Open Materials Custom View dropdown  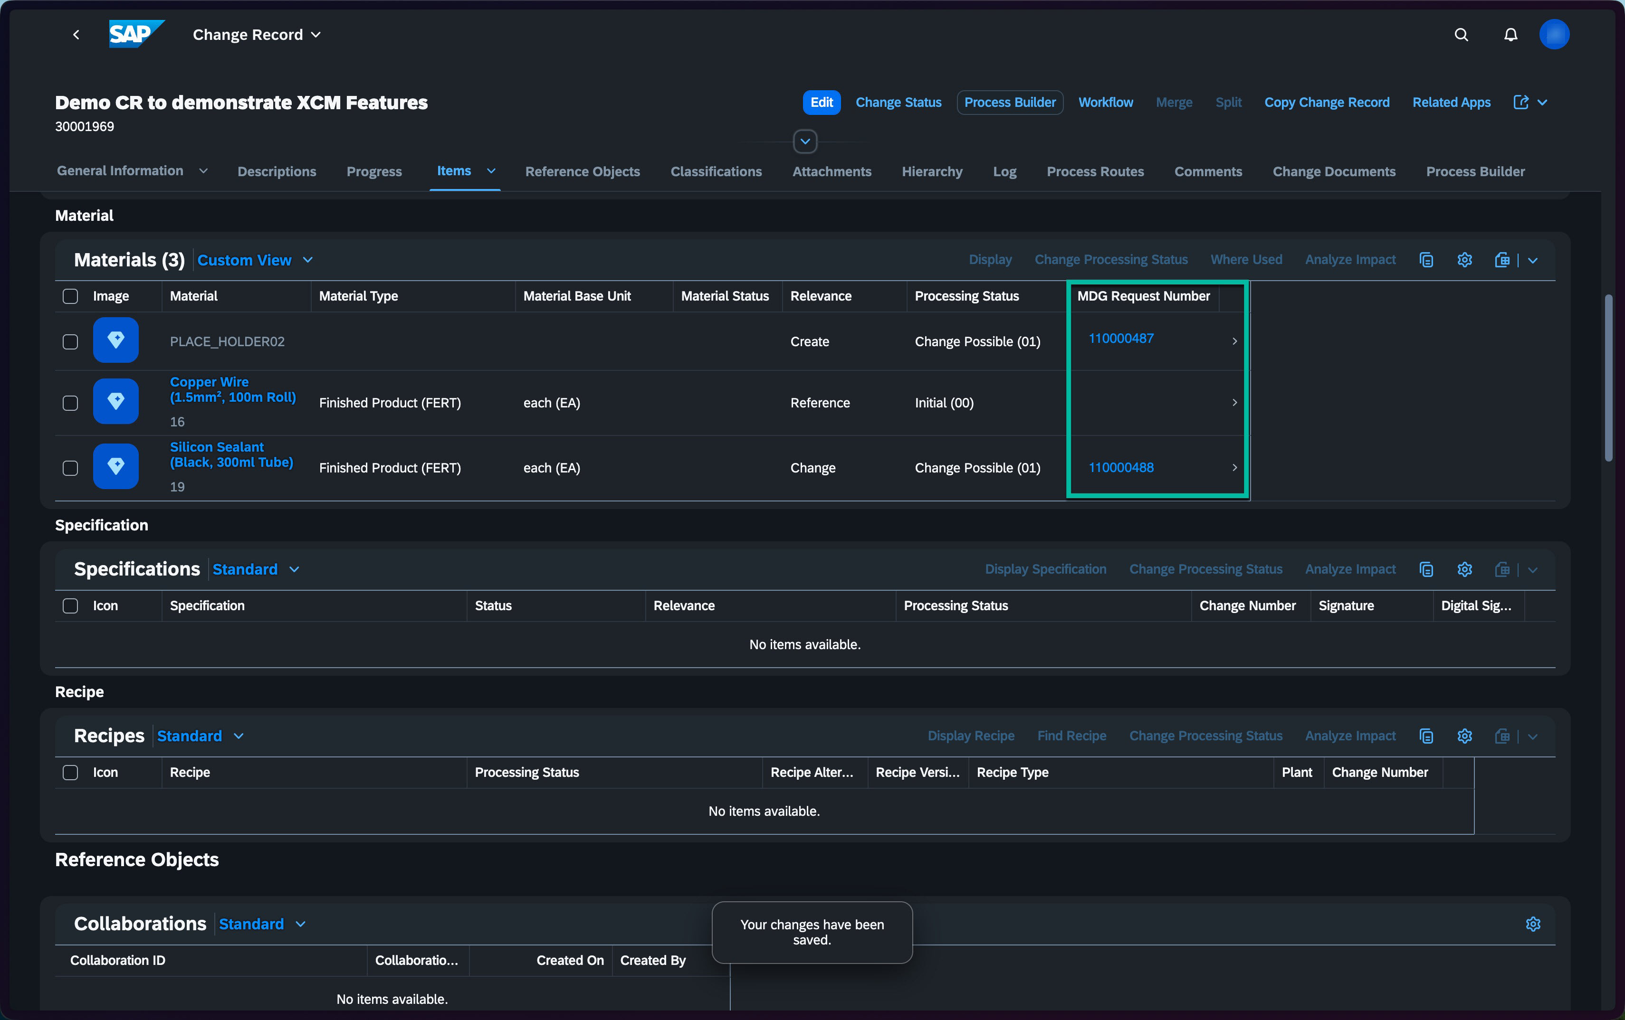click(x=308, y=260)
